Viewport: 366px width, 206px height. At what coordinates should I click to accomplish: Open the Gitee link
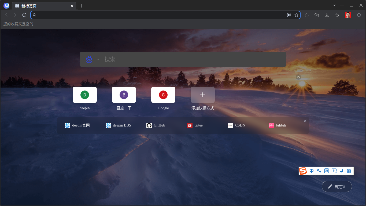coord(195,125)
